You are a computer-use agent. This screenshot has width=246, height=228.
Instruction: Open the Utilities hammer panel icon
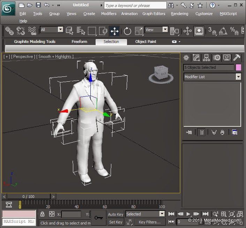point(237,58)
